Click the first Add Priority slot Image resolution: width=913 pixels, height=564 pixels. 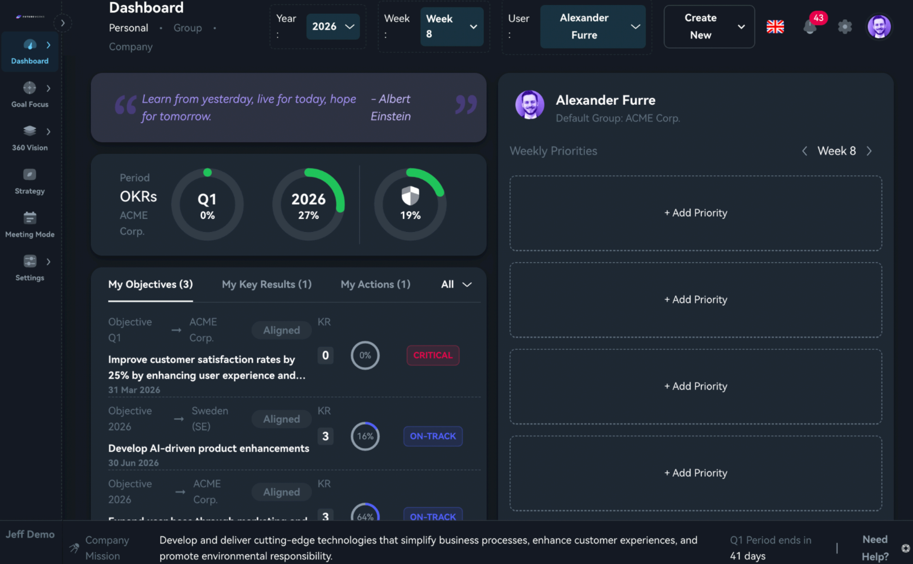pyautogui.click(x=695, y=213)
